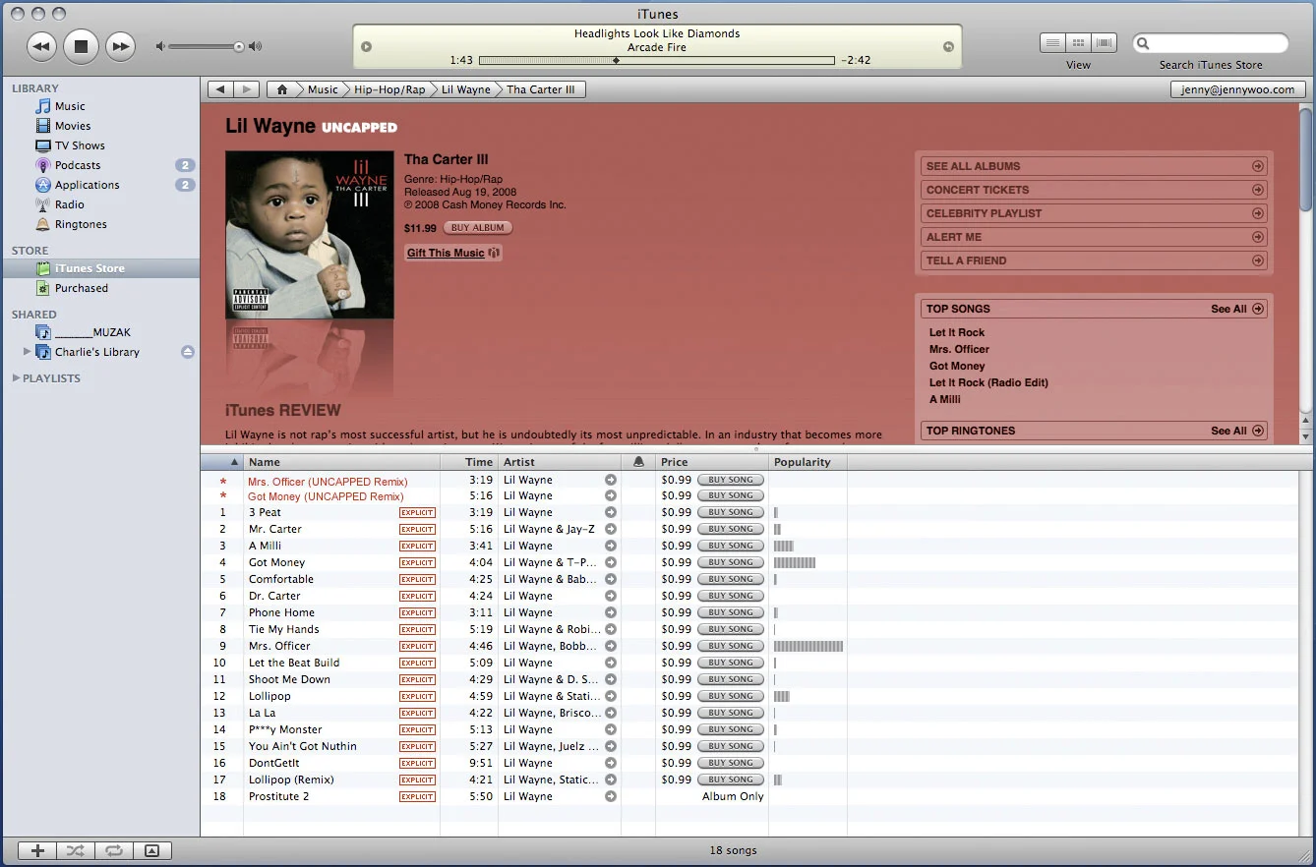
Task: Open Podcasts in the sidebar
Action: (x=78, y=165)
